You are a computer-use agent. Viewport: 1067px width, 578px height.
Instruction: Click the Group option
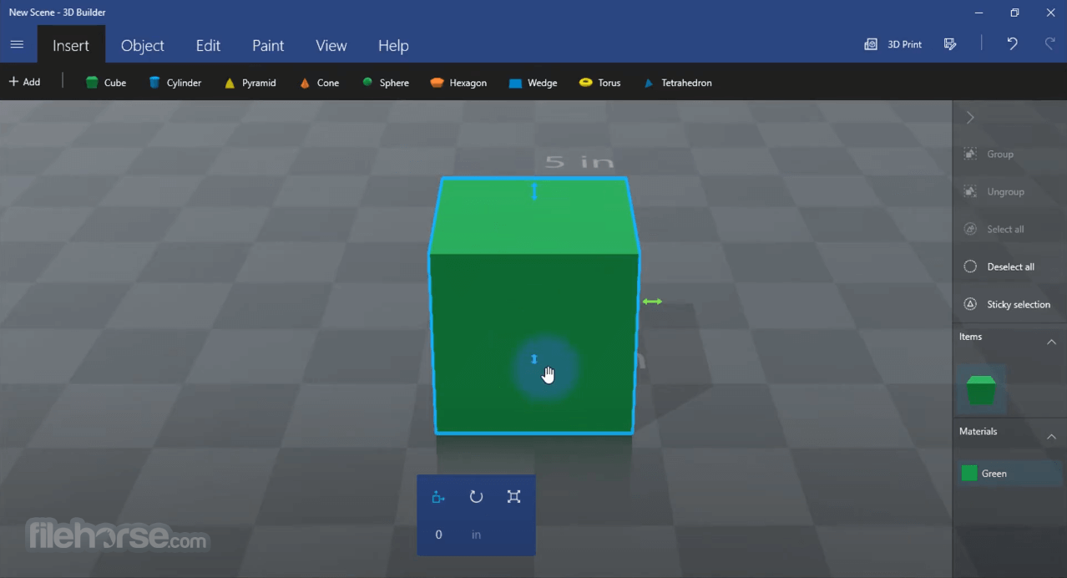pyautogui.click(x=989, y=154)
